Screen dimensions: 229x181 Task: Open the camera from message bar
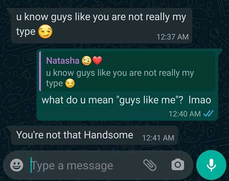click(x=177, y=165)
